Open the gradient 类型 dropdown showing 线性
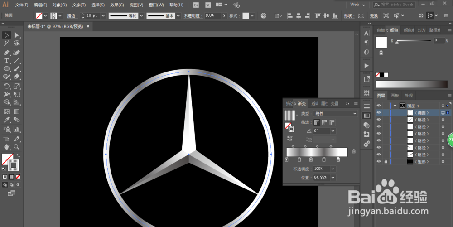453x227 pixels. 336,113
